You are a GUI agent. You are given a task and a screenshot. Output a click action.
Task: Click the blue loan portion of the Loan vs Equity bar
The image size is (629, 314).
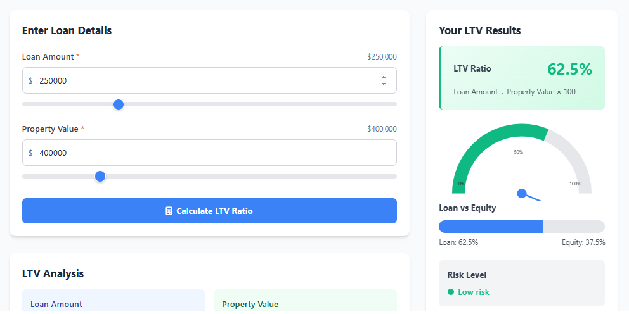tap(490, 227)
